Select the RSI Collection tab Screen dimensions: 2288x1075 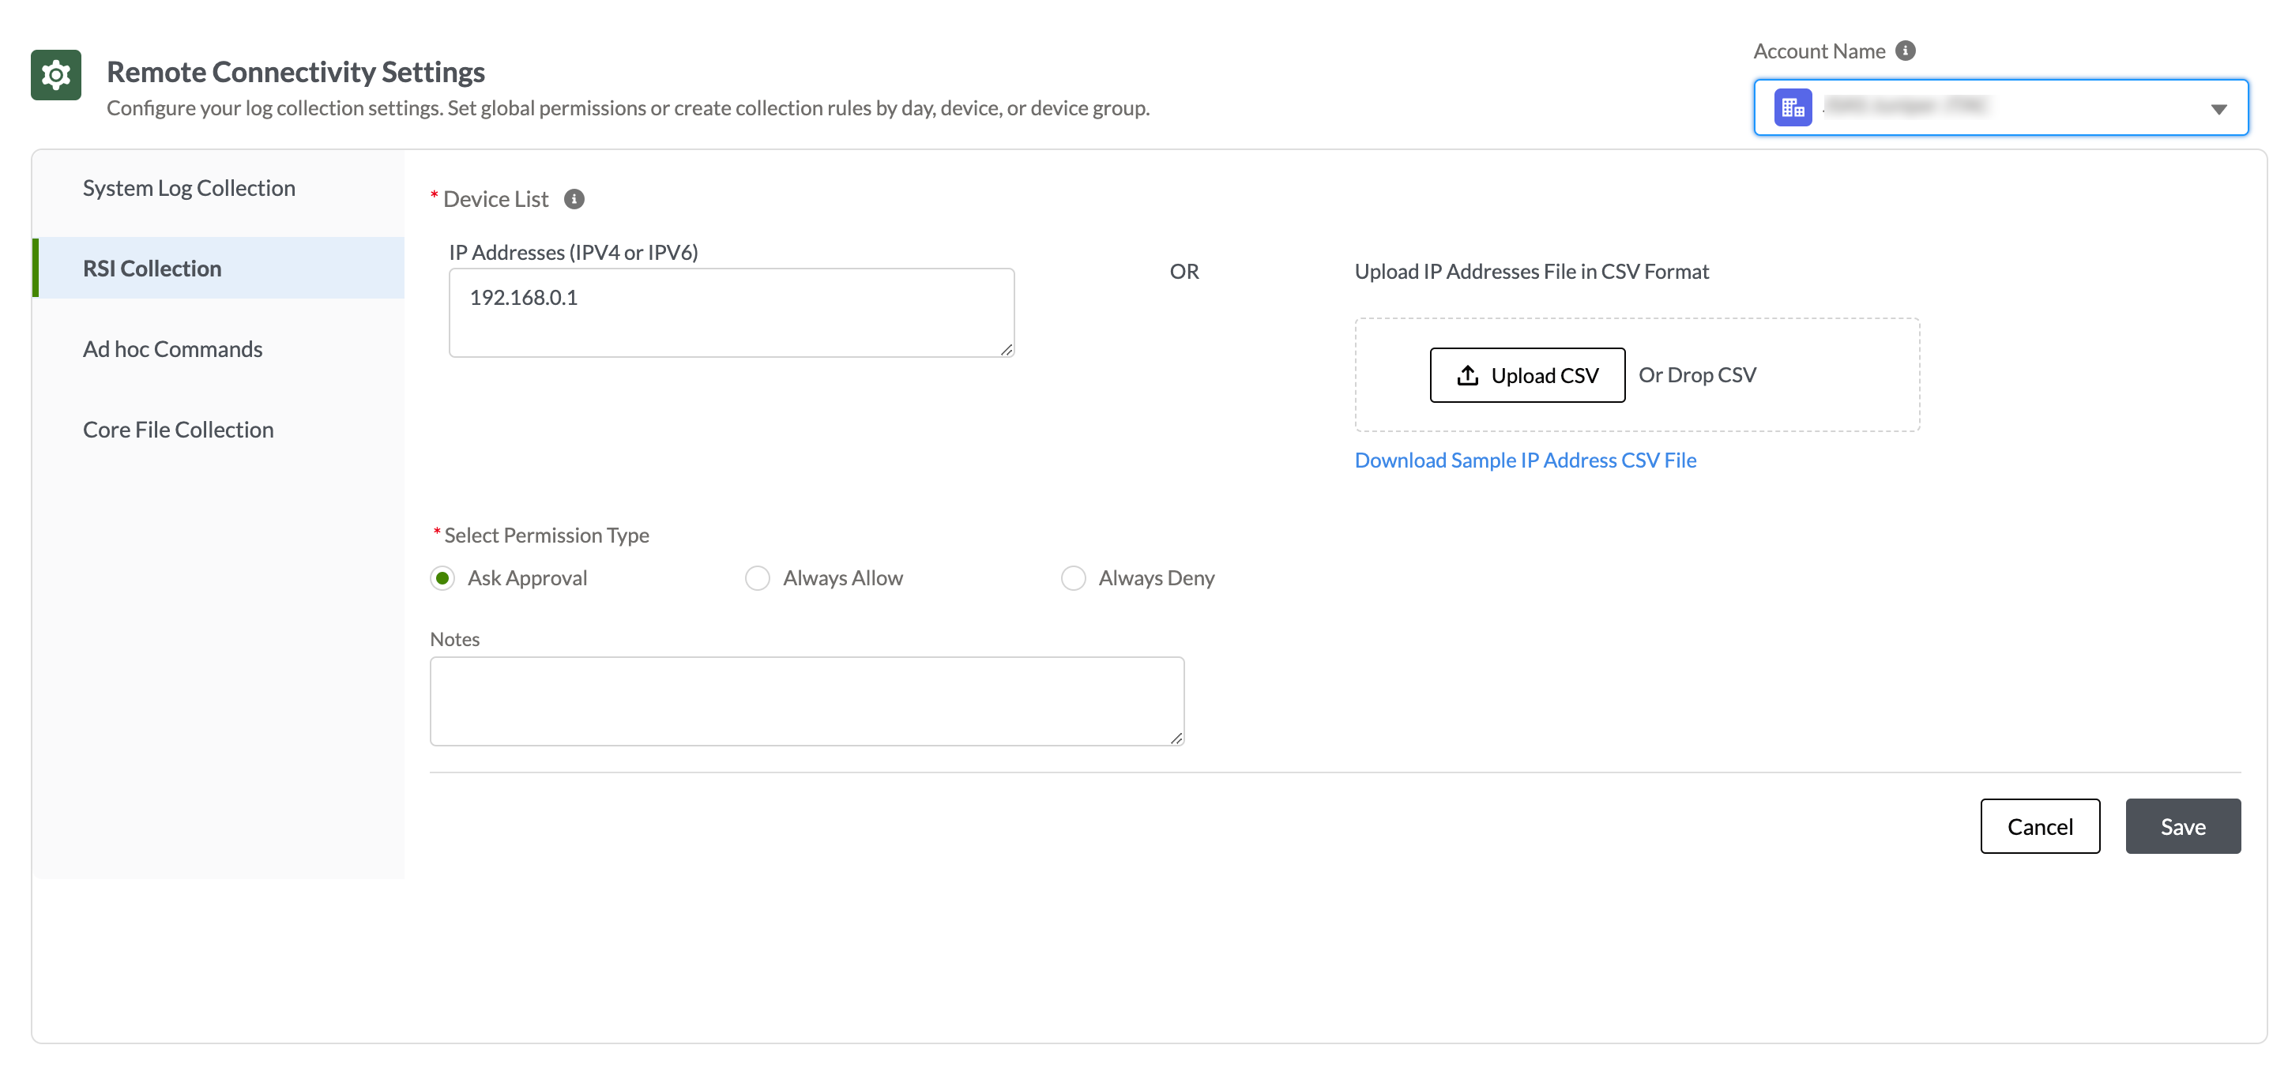(152, 267)
